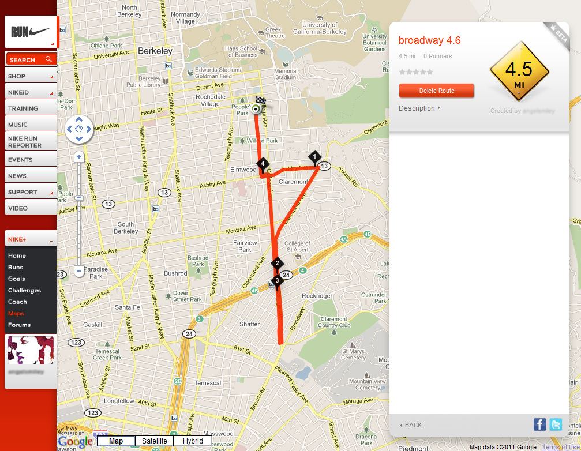Click the Delete Route button

[437, 91]
